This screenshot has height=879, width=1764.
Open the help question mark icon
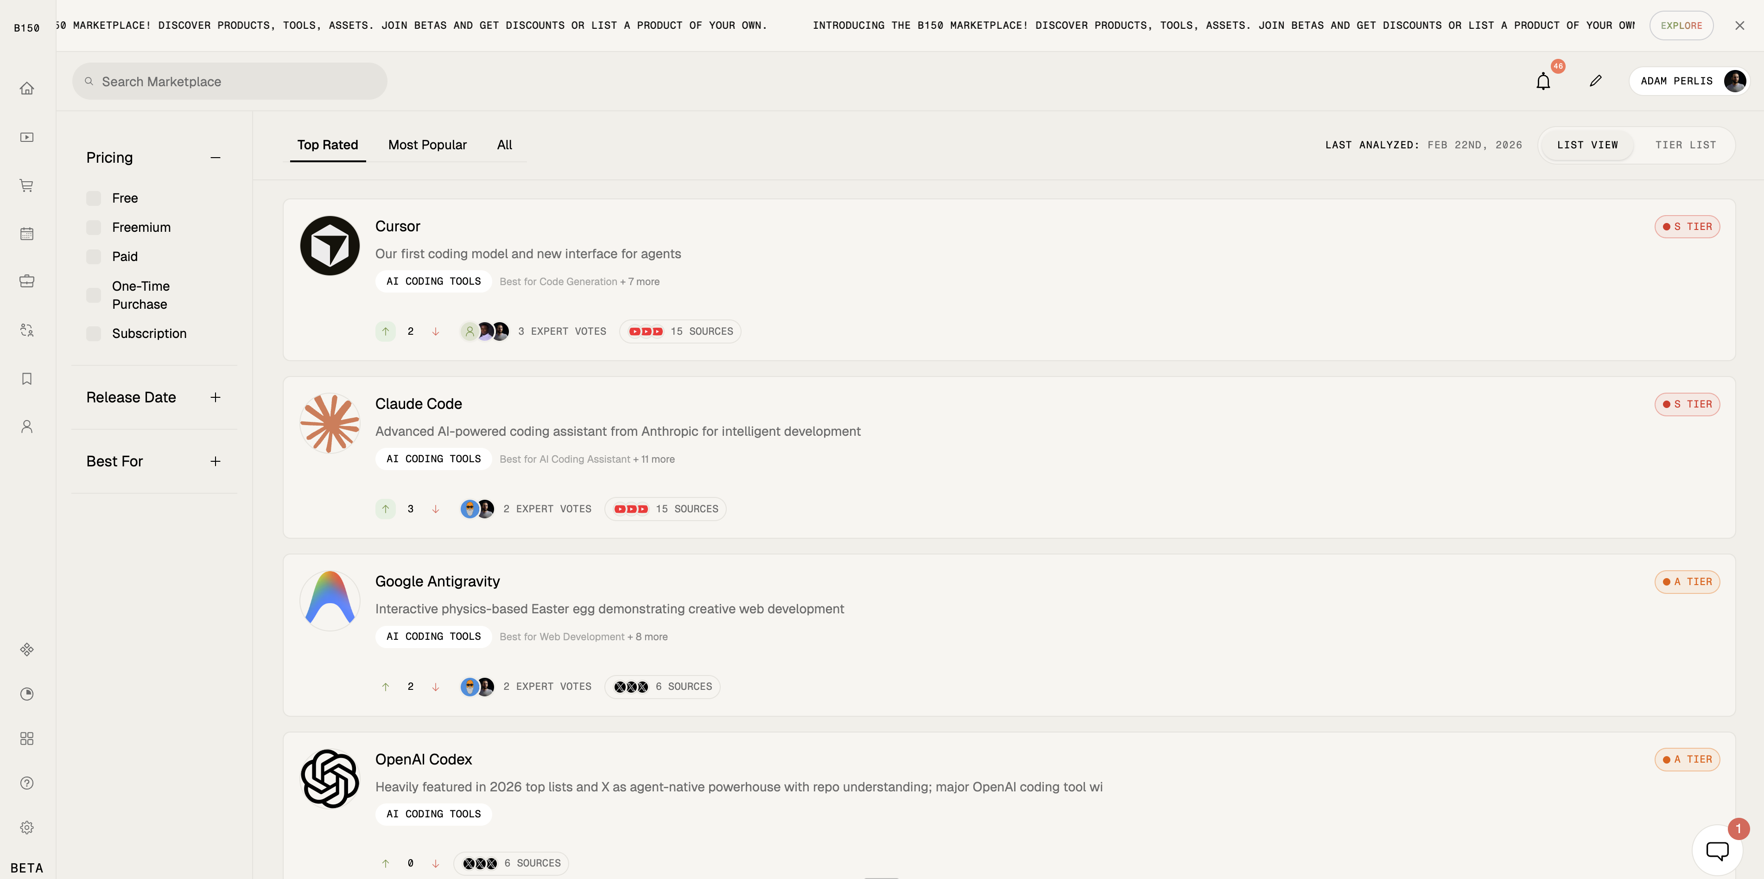tap(27, 783)
